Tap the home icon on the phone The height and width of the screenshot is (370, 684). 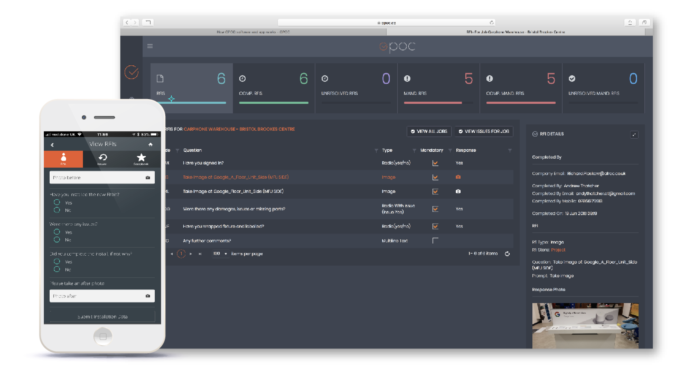tap(151, 144)
